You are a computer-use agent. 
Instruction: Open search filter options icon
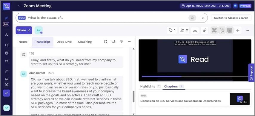point(203,18)
